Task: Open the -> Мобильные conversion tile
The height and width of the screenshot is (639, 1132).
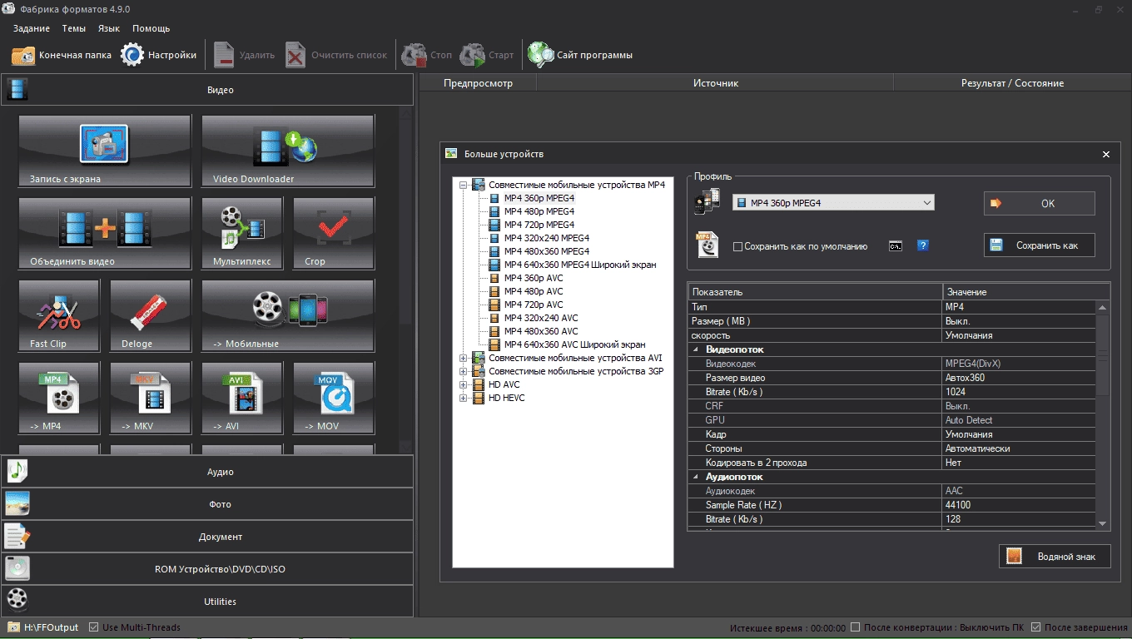Action: click(x=288, y=315)
